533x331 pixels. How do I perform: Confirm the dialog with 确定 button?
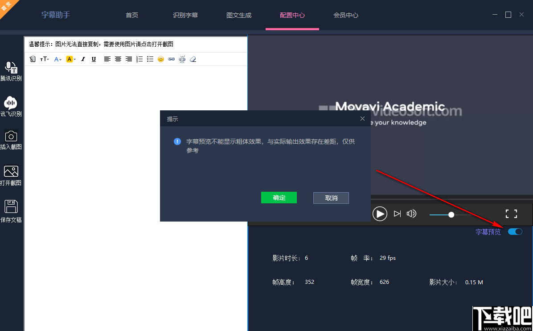tap(279, 198)
